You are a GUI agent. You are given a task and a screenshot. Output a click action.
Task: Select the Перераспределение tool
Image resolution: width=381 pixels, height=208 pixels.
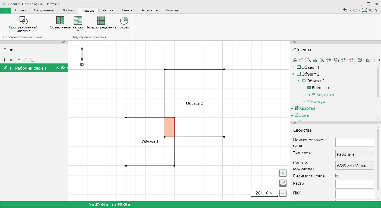(101, 21)
